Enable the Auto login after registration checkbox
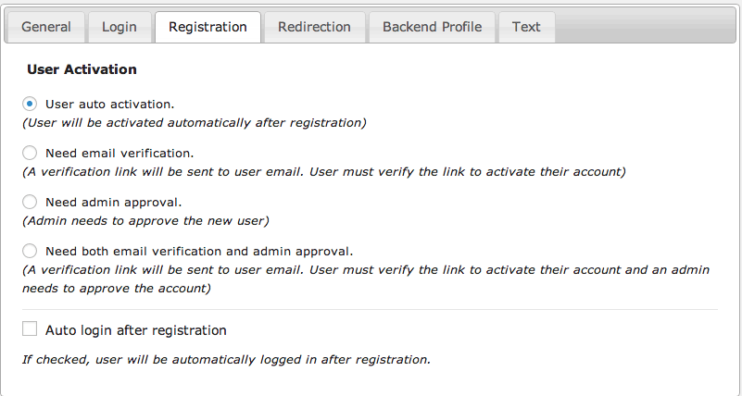 point(30,329)
